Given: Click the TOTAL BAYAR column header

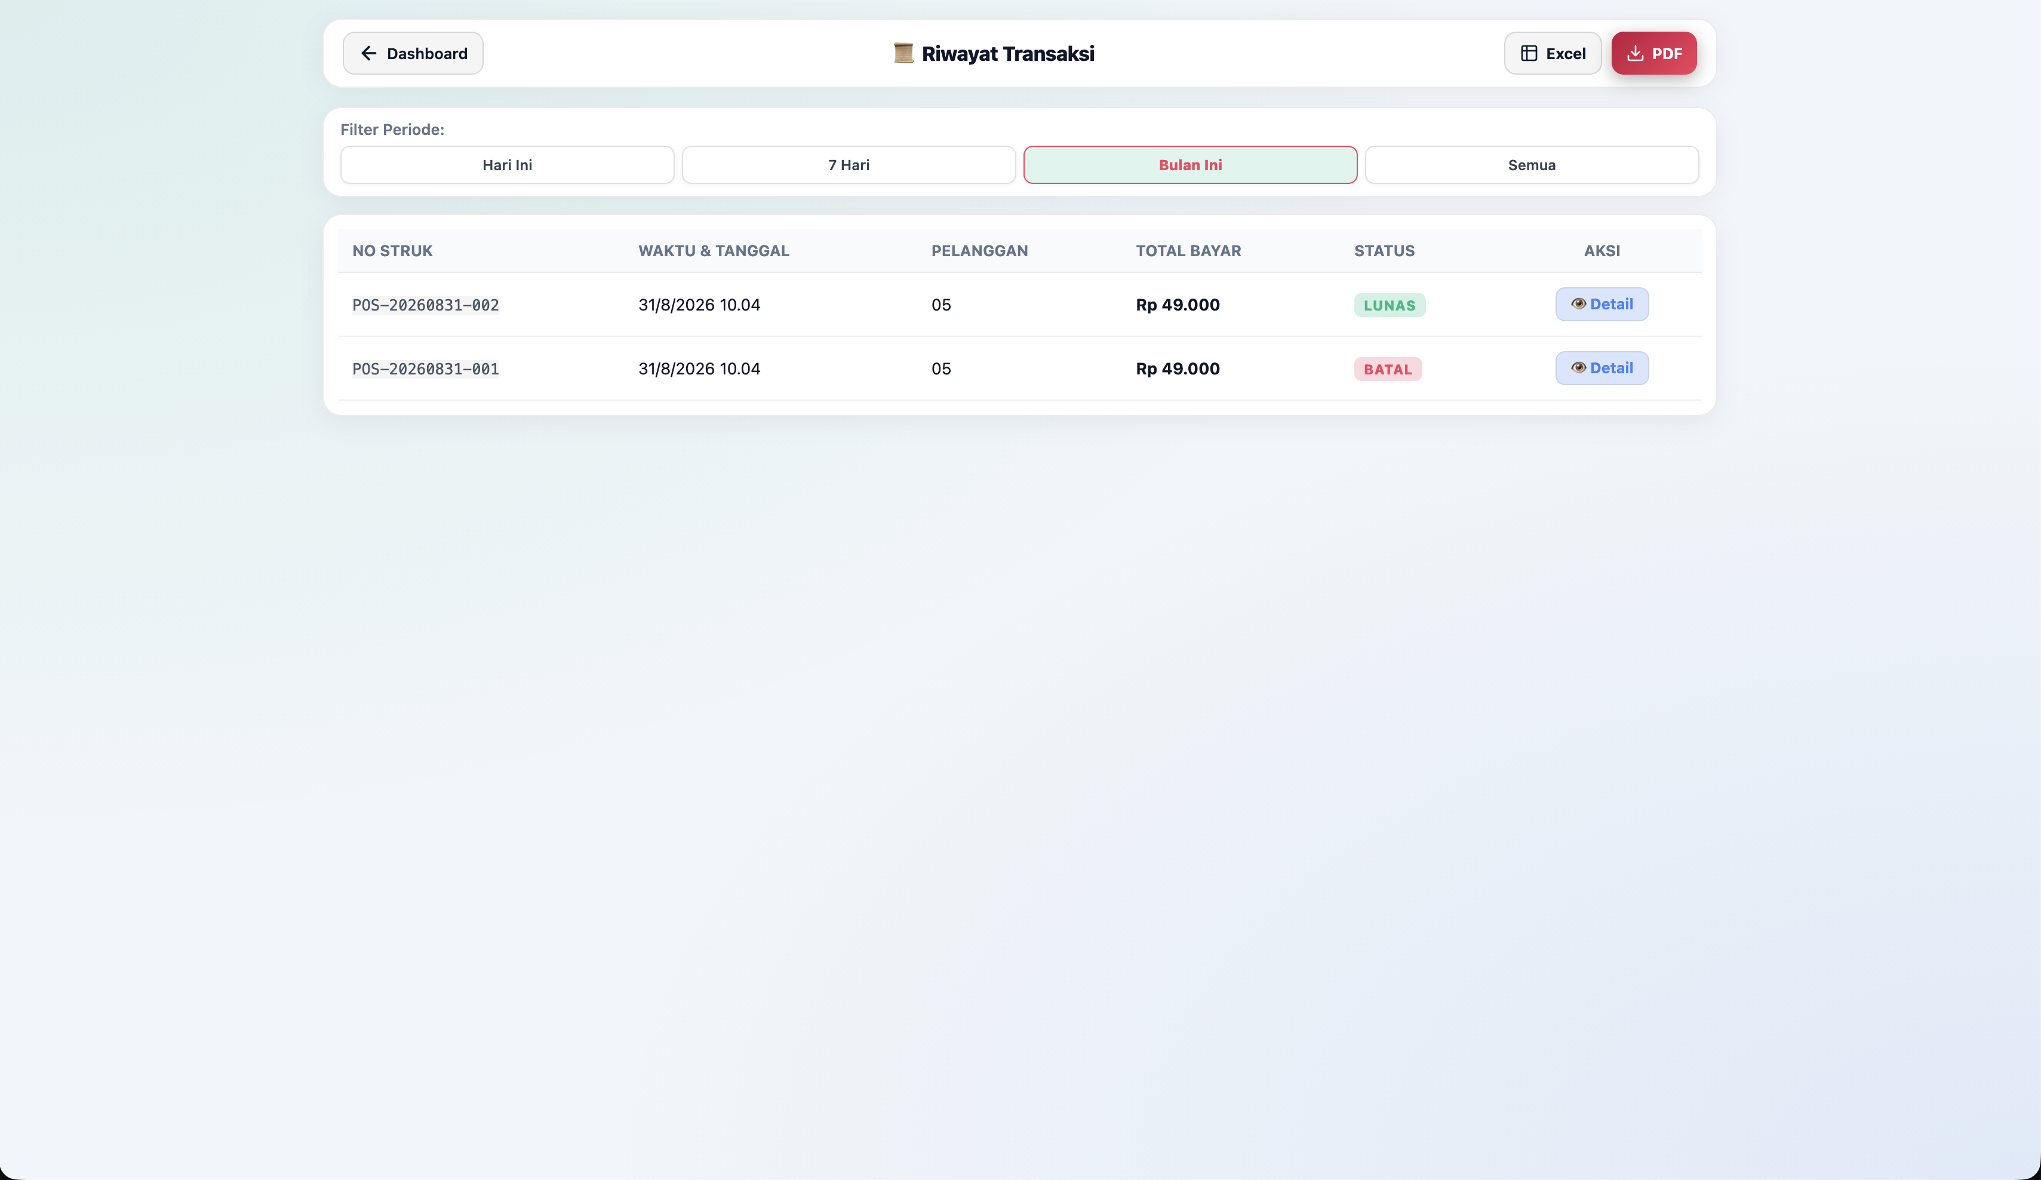Looking at the screenshot, I should [x=1188, y=251].
